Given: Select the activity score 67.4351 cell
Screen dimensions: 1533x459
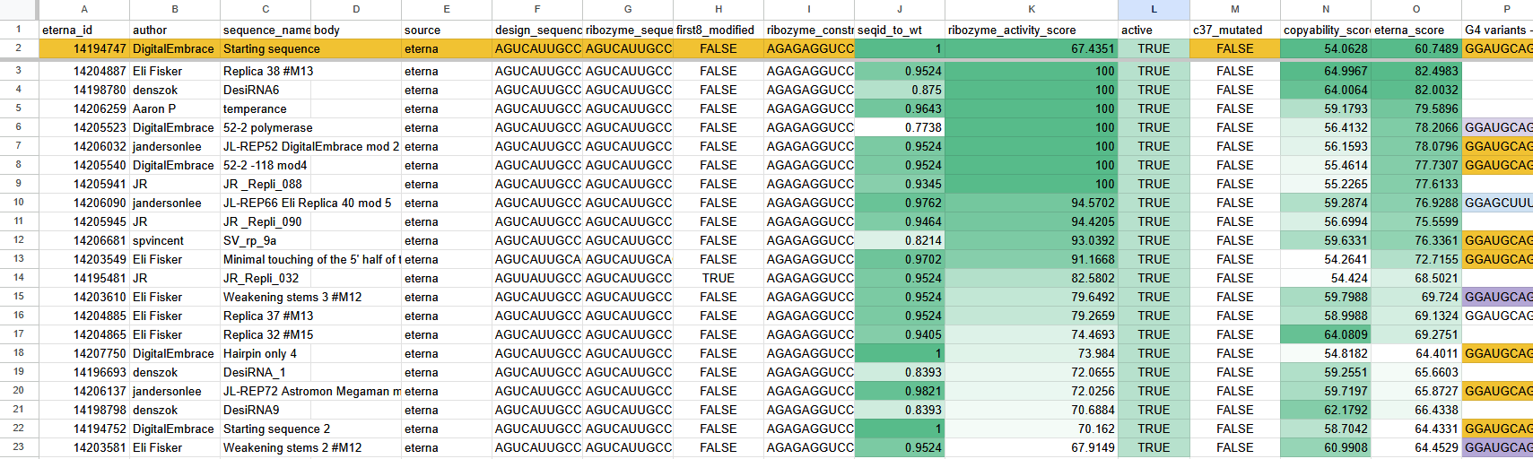Looking at the screenshot, I should pos(1032,49).
